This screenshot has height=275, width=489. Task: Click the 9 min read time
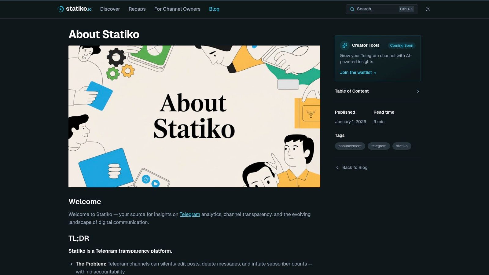[379, 122]
